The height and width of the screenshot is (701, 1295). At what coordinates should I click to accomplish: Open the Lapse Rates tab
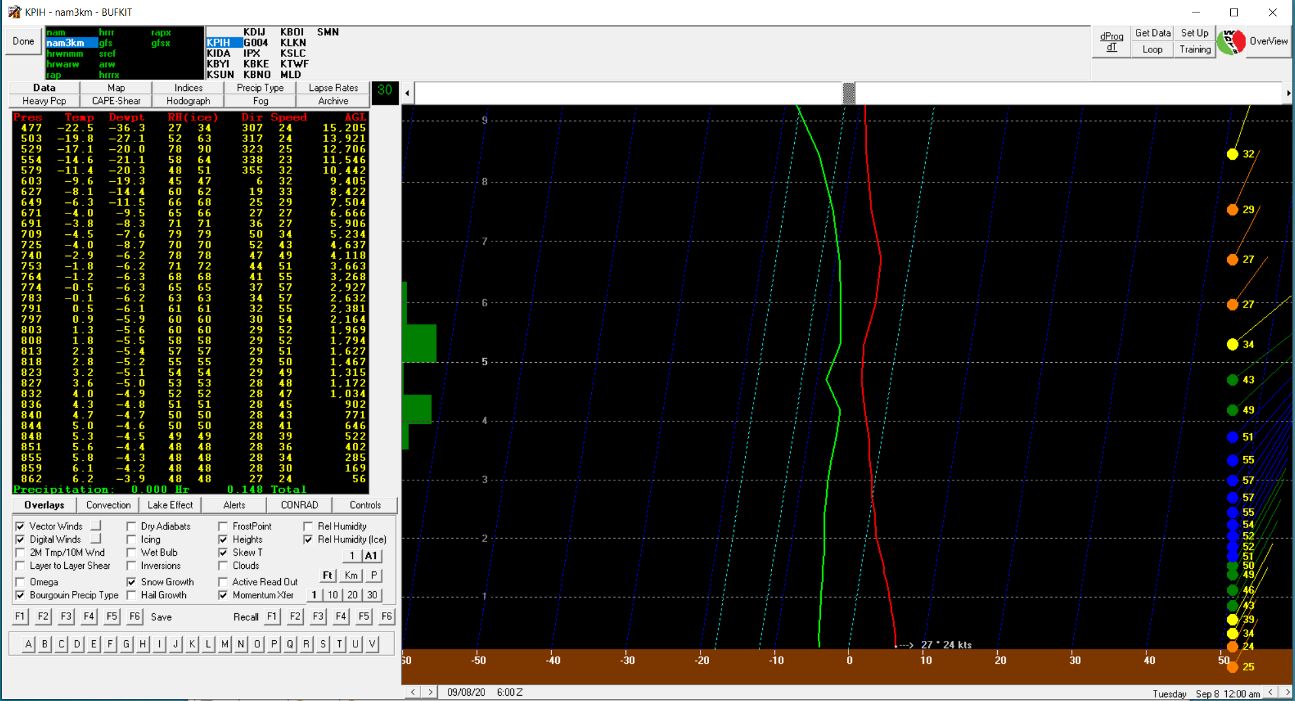click(x=333, y=88)
